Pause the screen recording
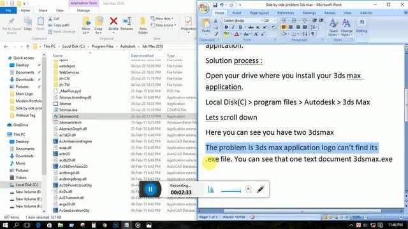Screen dimensions: 408x229 click(x=150, y=190)
